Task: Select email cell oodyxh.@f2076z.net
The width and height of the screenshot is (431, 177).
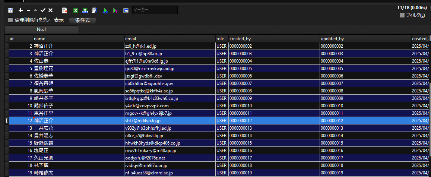Action: [x=170, y=158]
